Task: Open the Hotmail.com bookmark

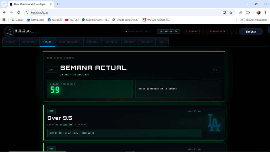Action: tap(36, 20)
